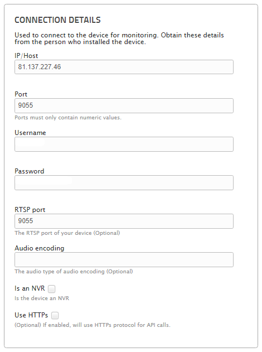Click the Audio encoding label
This screenshot has width=262, height=352.
pyautogui.click(x=39, y=248)
